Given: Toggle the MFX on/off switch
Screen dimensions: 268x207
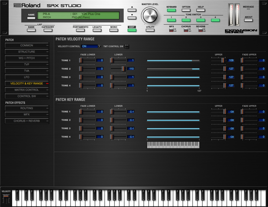Looking at the screenshot, I should [171, 30].
